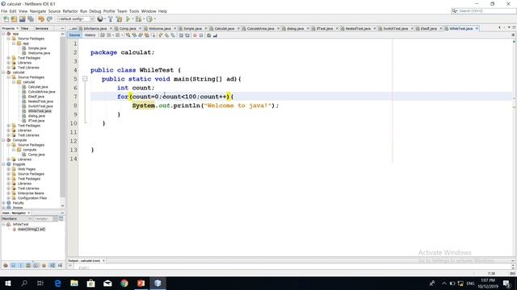Click the Undo toolbar icon

click(x=41, y=19)
